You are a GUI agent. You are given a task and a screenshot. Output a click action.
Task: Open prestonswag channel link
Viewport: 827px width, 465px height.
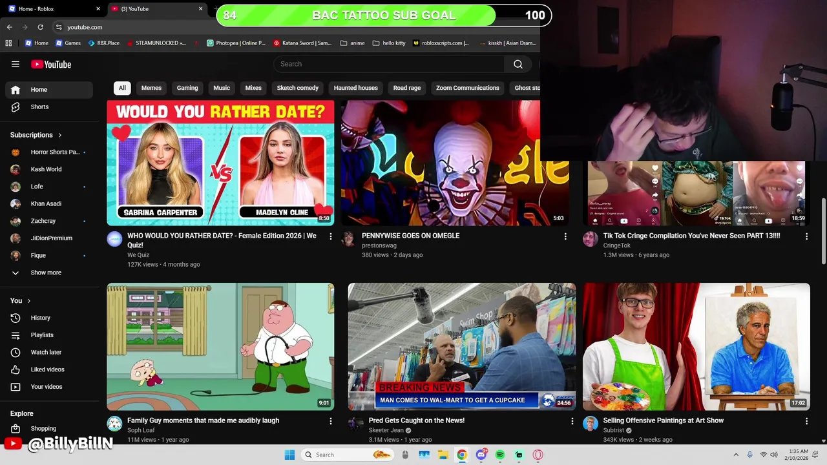[379, 245]
